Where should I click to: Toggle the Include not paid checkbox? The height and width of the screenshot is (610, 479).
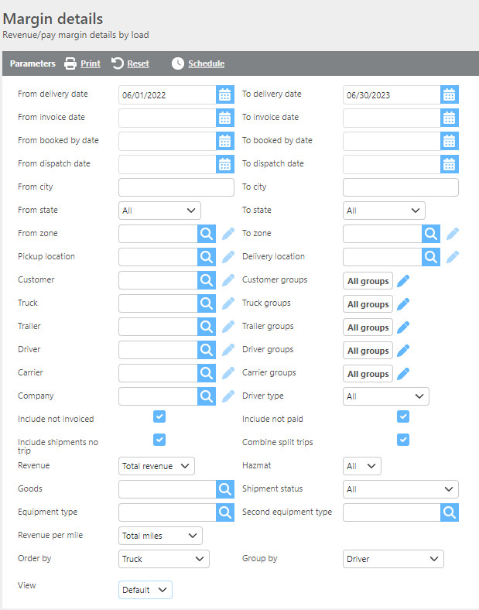pos(403,416)
